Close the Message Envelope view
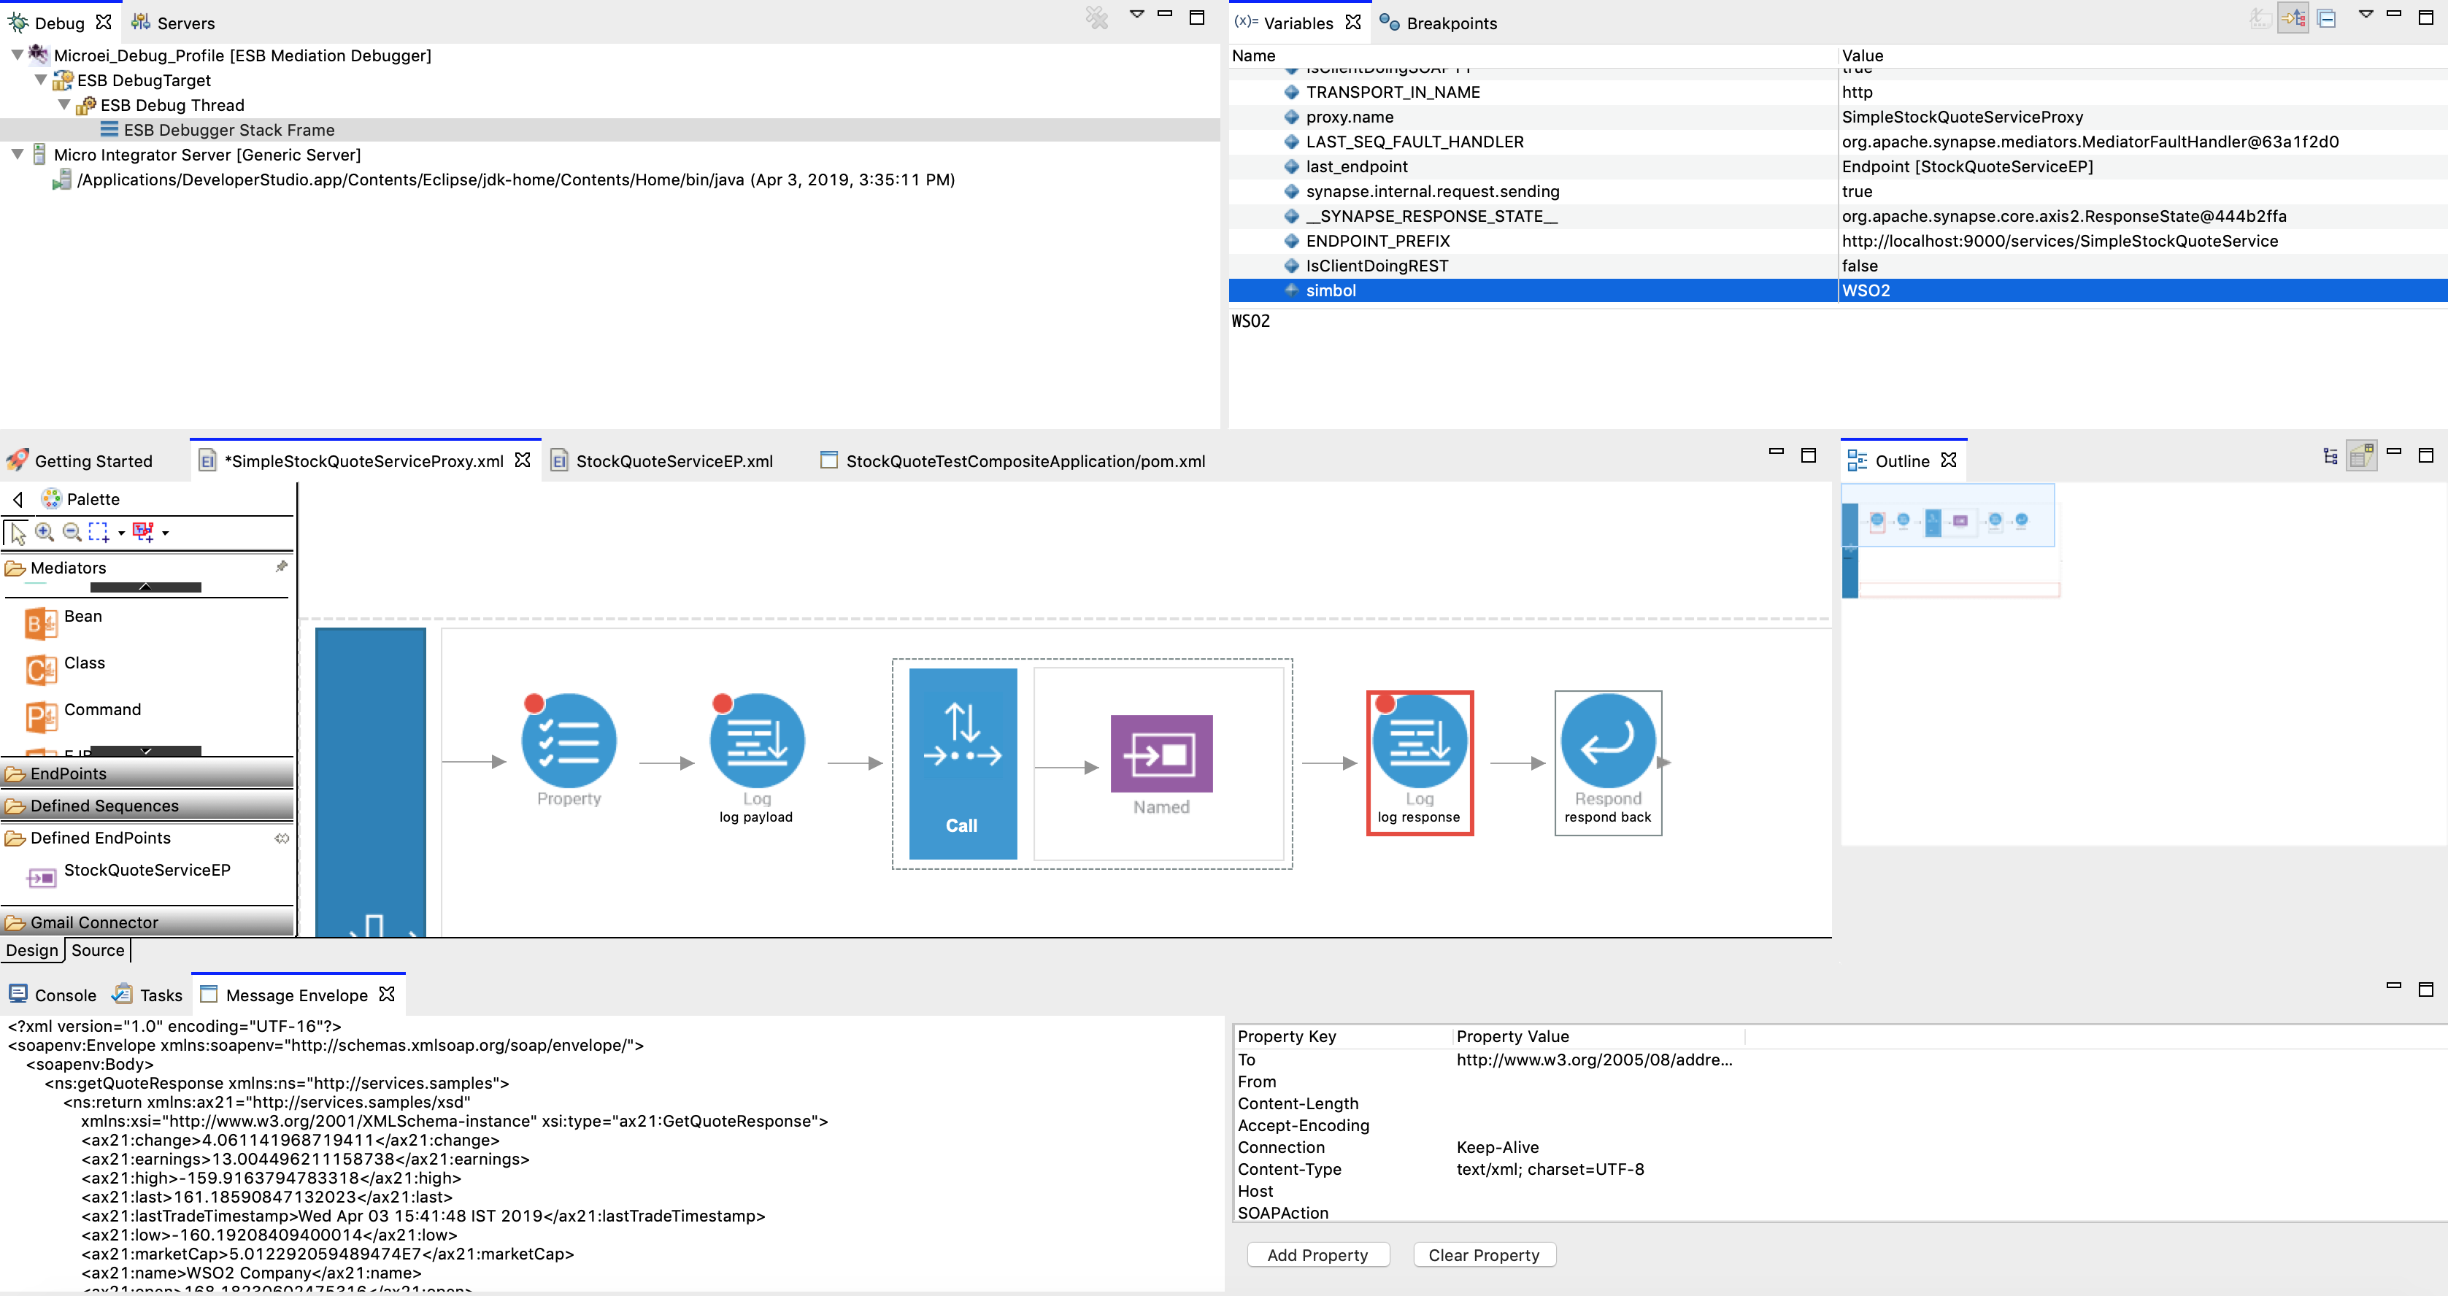 386,994
